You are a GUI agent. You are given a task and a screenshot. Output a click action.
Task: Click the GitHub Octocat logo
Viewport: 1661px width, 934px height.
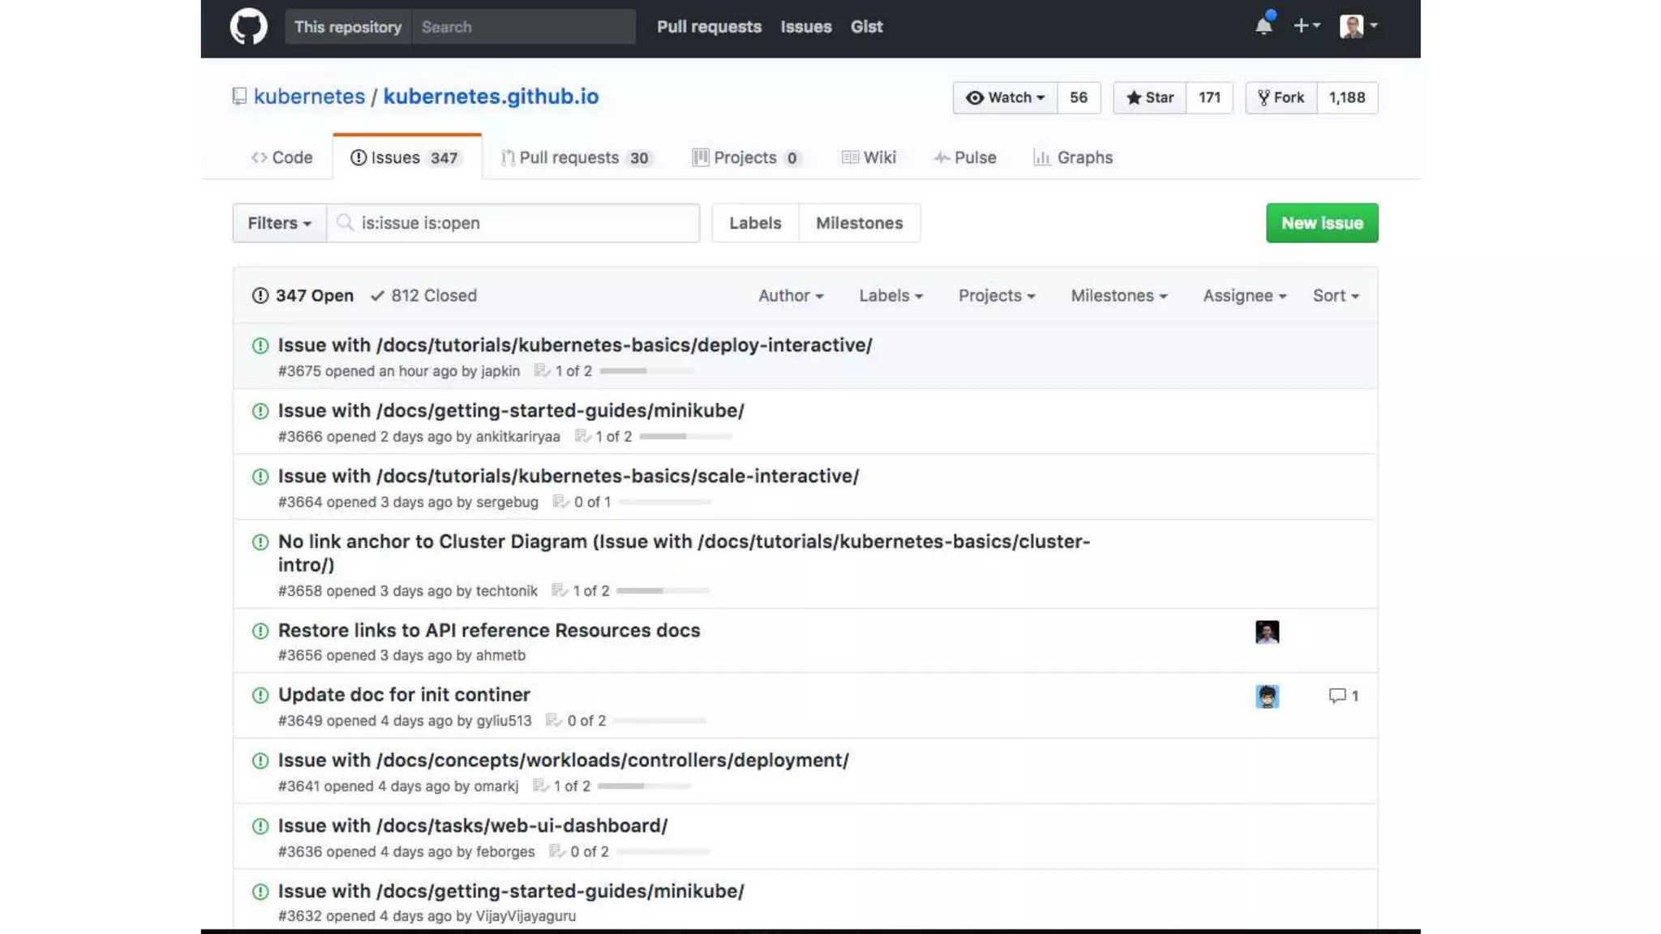point(248,27)
